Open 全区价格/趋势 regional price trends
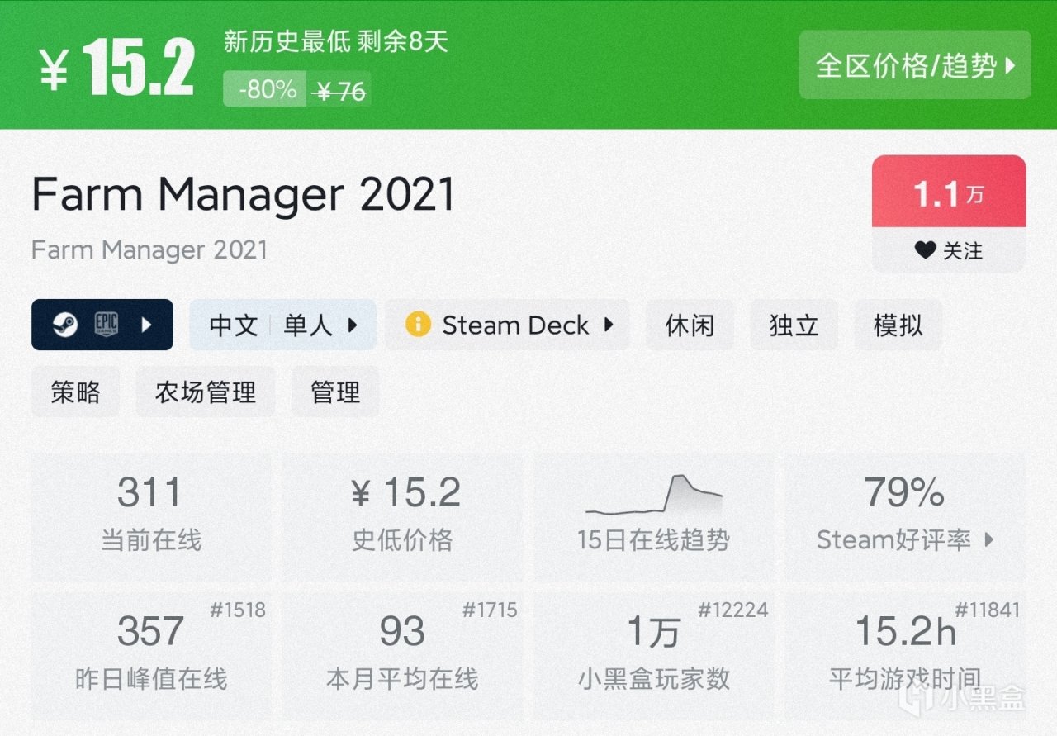 (915, 65)
